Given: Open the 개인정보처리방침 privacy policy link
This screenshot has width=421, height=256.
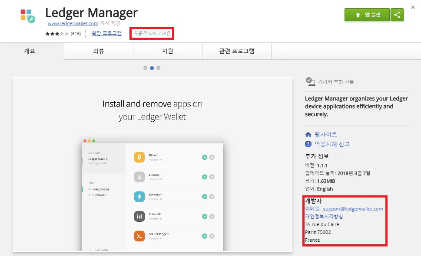Looking at the screenshot, I should click(x=324, y=217).
